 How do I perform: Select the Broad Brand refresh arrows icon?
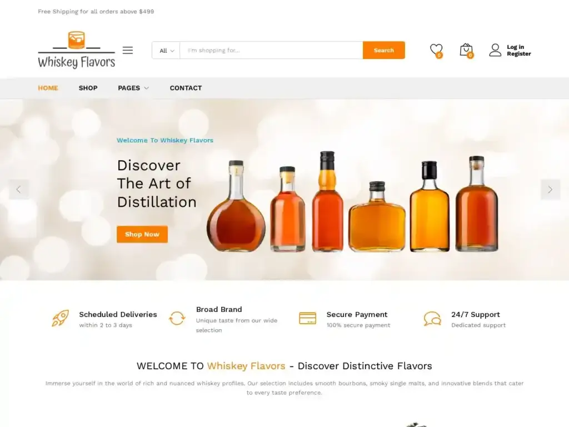pos(177,318)
